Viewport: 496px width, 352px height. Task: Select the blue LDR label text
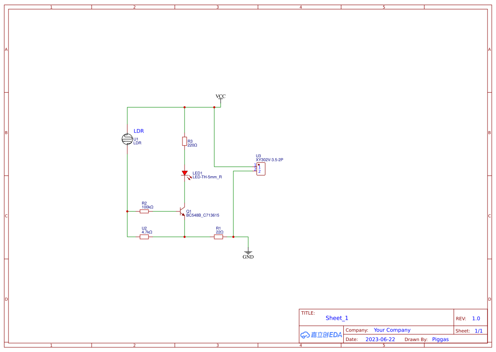(138, 131)
